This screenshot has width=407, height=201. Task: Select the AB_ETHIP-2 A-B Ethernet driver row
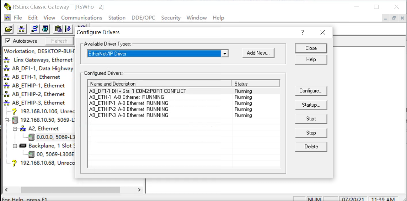(x=184, y=109)
